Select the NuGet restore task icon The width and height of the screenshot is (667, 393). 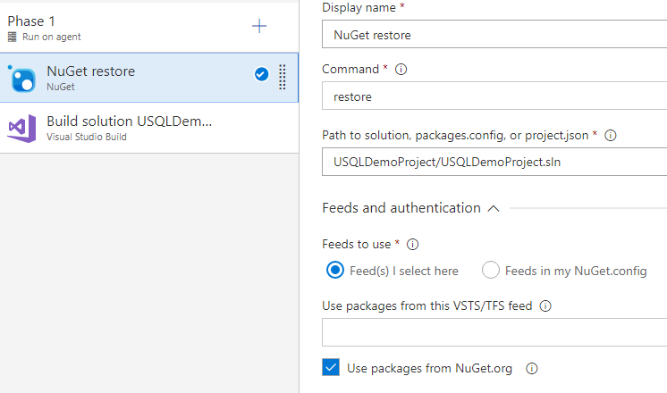click(x=22, y=79)
